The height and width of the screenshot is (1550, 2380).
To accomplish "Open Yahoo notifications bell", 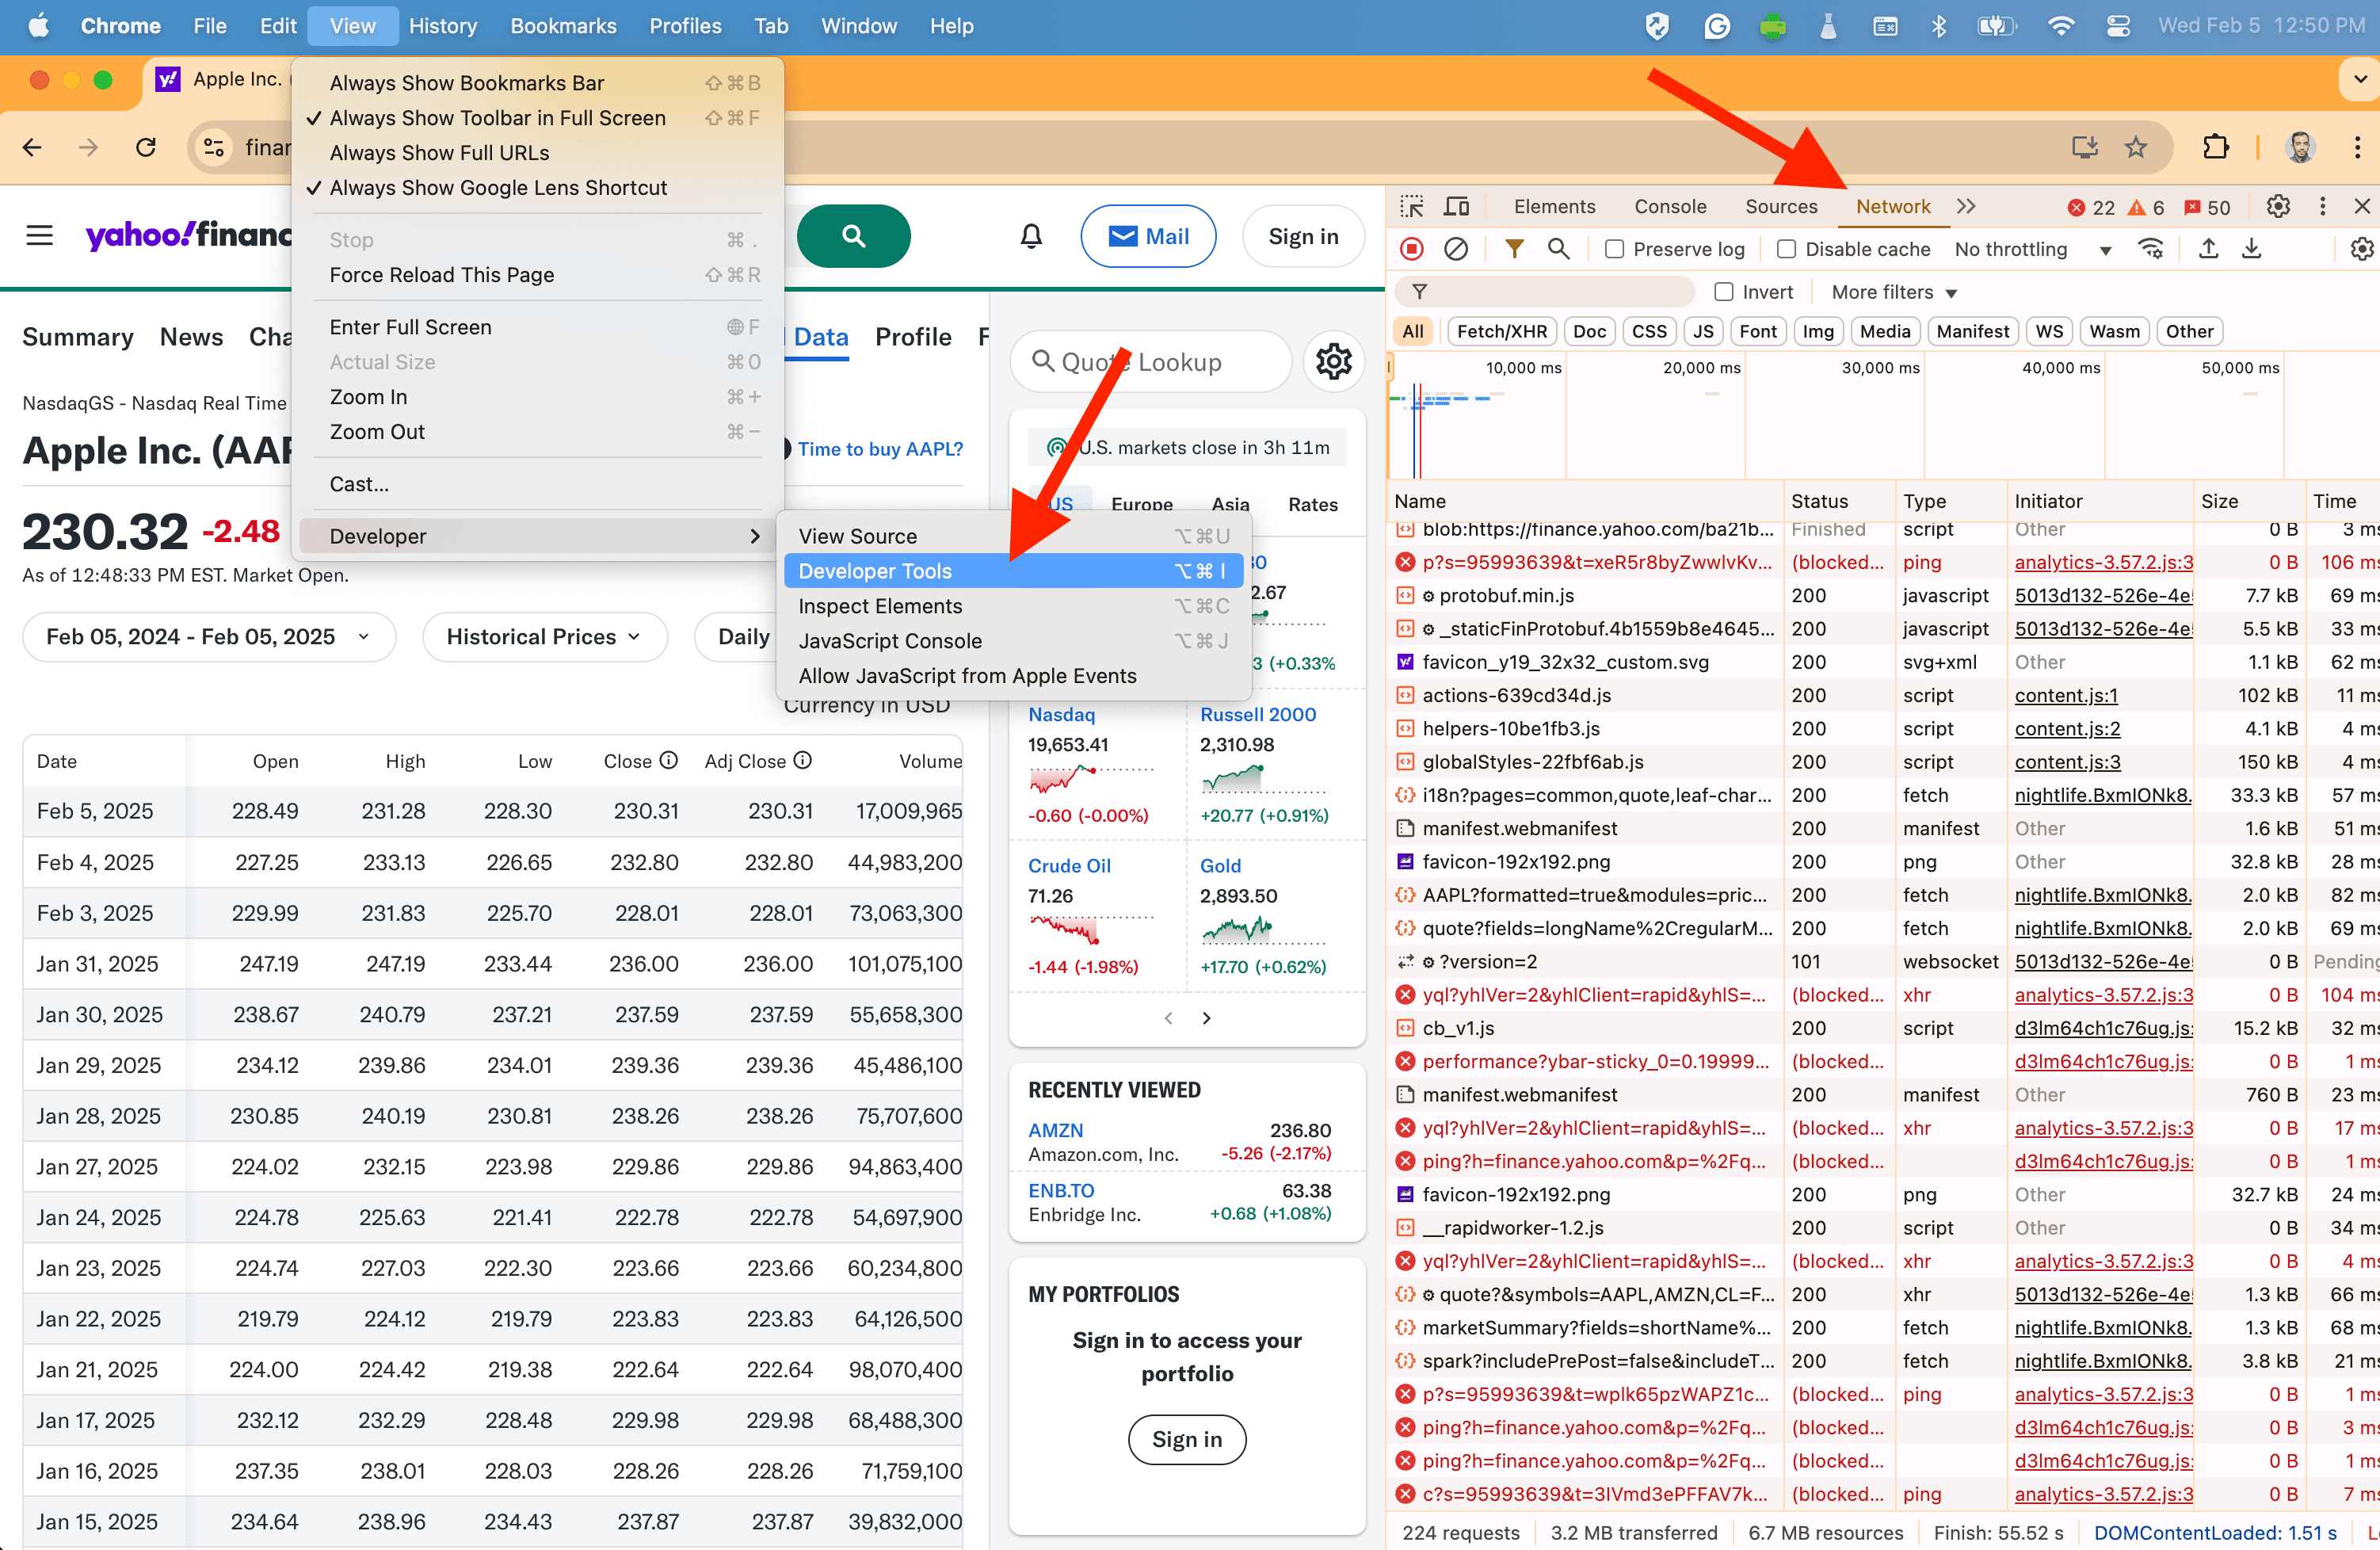I will (x=1031, y=236).
